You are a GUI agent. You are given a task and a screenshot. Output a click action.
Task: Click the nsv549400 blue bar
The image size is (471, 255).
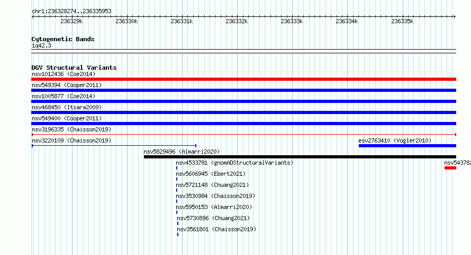coord(243,124)
